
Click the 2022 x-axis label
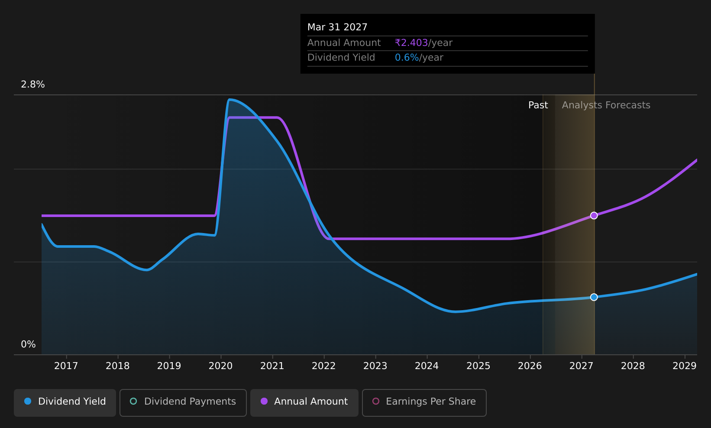[324, 366]
